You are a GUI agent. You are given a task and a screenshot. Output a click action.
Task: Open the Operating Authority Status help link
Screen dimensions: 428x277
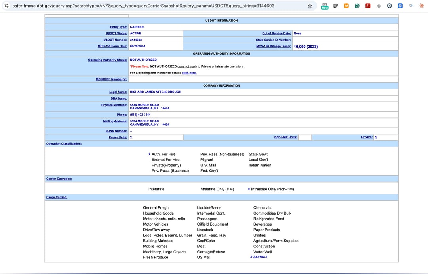(107, 60)
